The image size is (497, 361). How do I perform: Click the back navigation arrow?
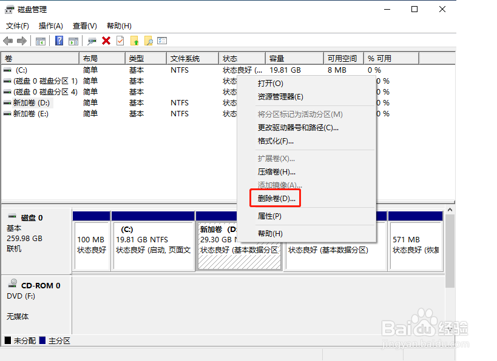tap(8, 41)
